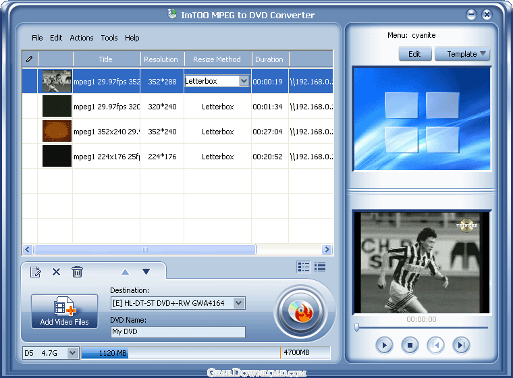Click the 00:20:52 duration cell
This screenshot has height=378, width=513.
pyautogui.click(x=267, y=157)
